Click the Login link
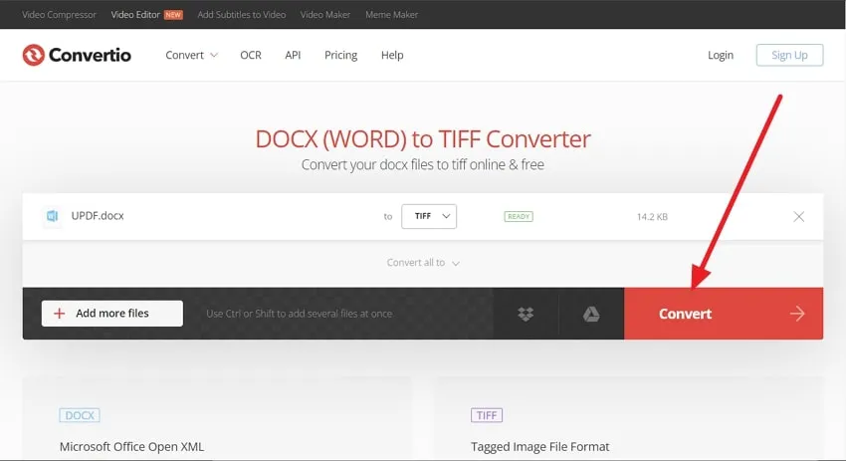Viewport: 846px width, 461px height. (x=721, y=55)
